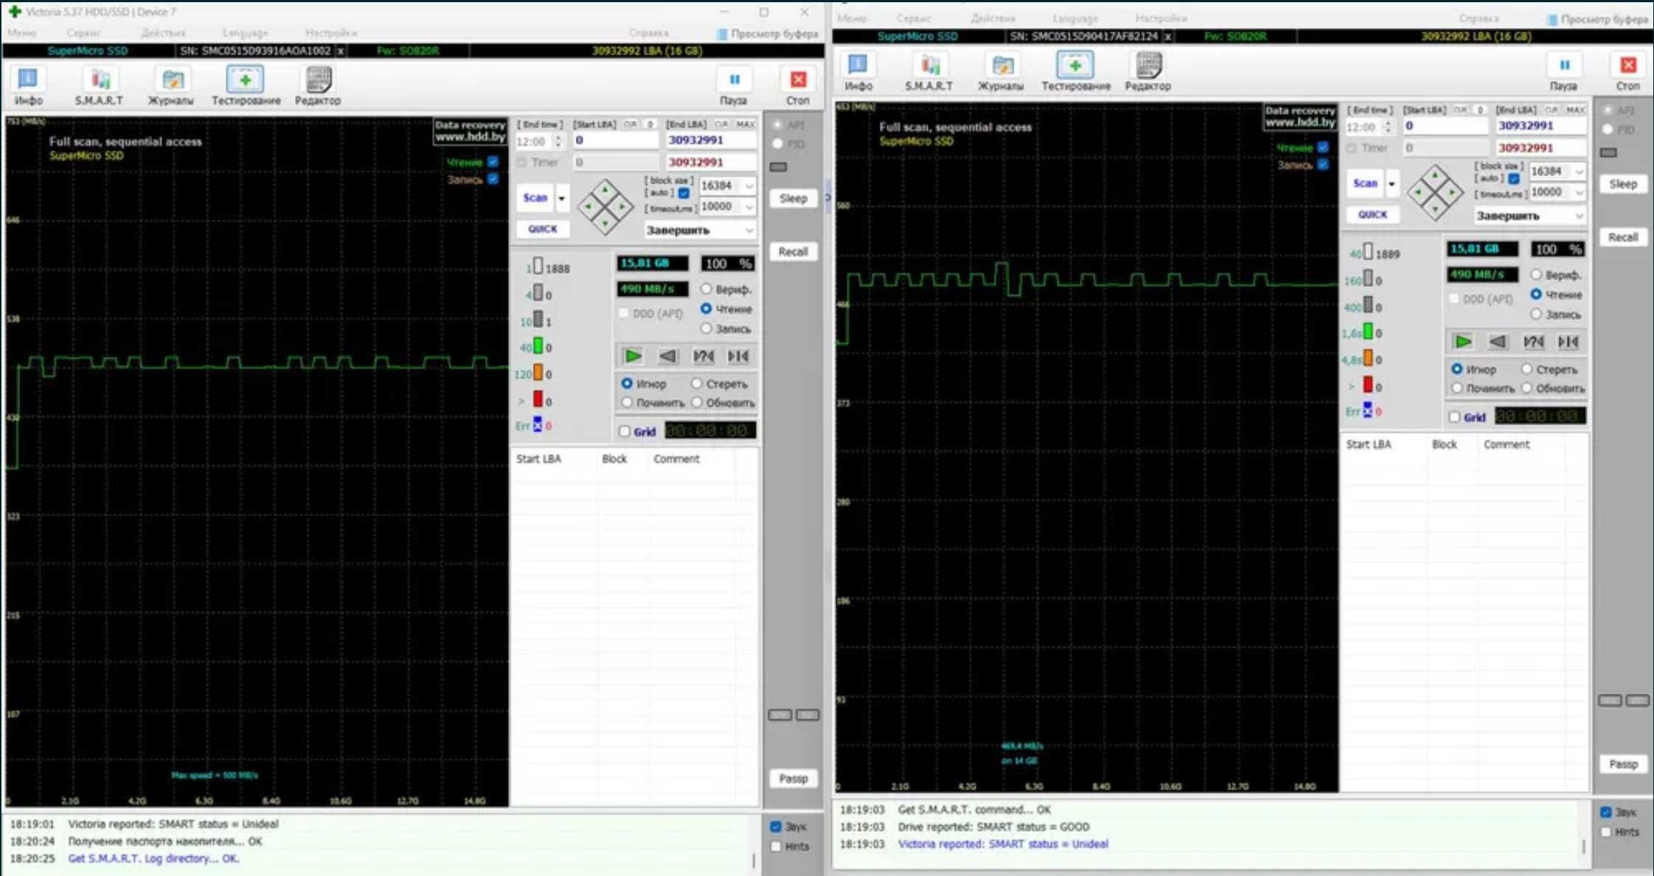Screen dimensions: 1654x876
Task: Click Sleep button in left window
Action: 793,198
